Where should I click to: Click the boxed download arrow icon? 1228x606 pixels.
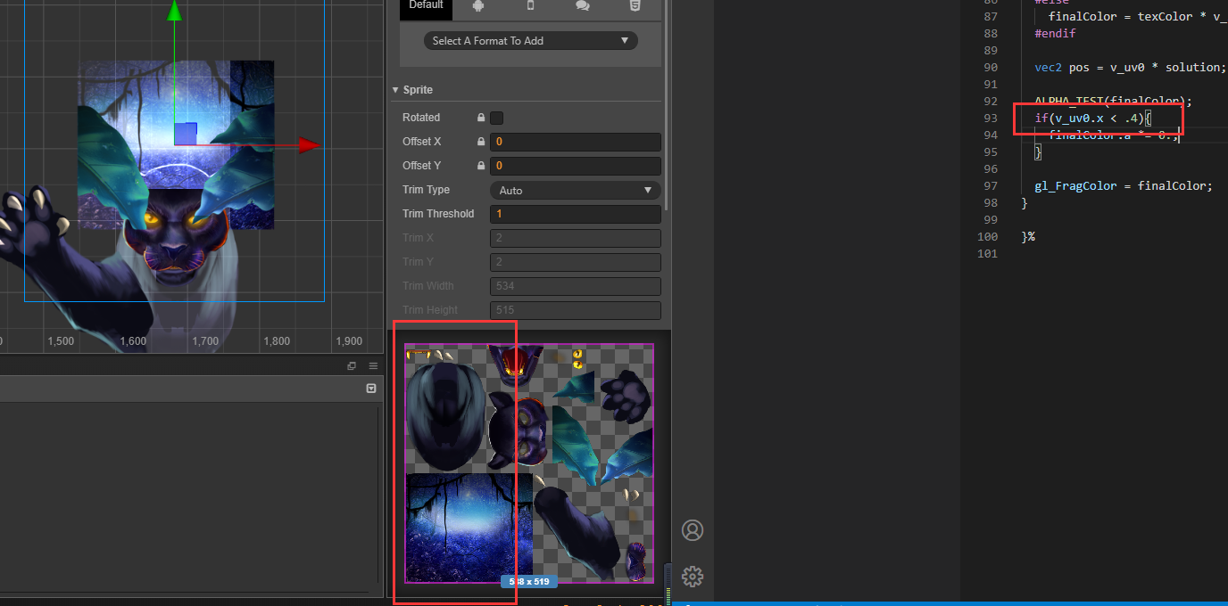point(370,389)
